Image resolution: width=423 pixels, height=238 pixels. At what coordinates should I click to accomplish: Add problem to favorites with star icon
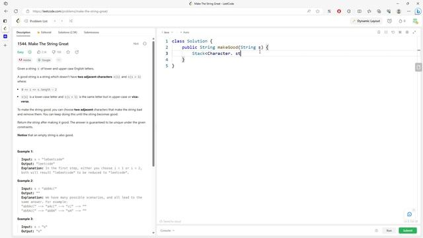click(x=68, y=52)
